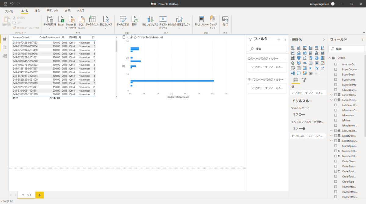This screenshot has height=204, width=366.
Task: Collapse the 視覚化 pane with its chevron
Action: click(x=324, y=40)
